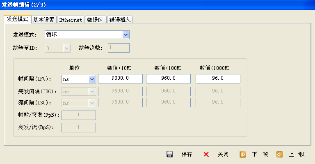315x164 pixels.
Task: Switch to the 数据区 tab
Action: (x=95, y=20)
